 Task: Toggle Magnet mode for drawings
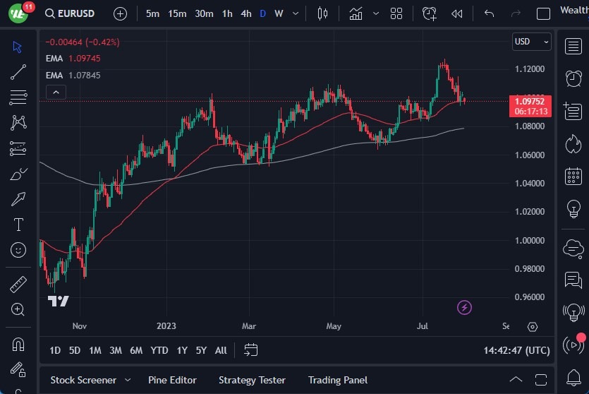pos(18,344)
